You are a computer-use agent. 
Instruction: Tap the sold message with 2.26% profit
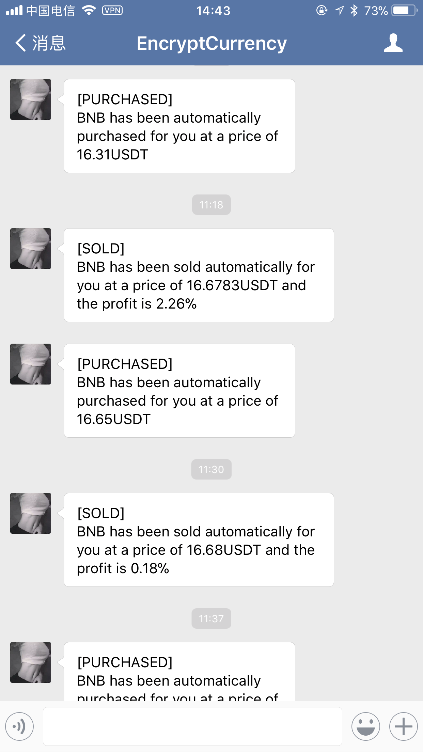pos(199,275)
